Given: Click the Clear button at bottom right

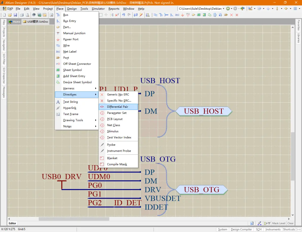Looking at the screenshot, I should (290, 223).
